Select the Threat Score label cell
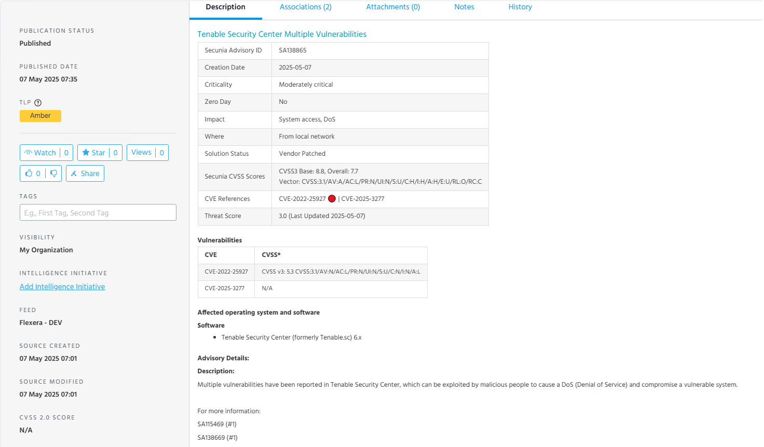Screen dimensions: 764x447 tap(235, 216)
